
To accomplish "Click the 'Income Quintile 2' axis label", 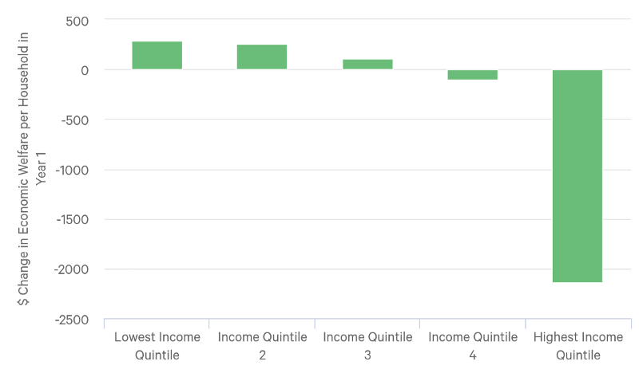I will (263, 346).
